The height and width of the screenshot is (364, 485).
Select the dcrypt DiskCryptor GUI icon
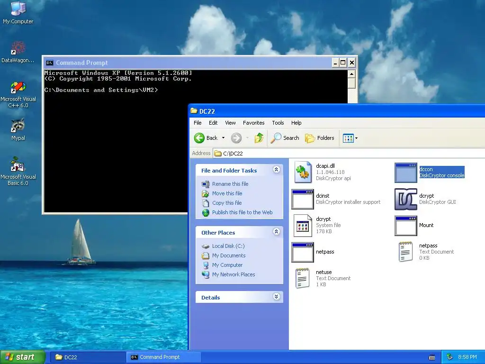tap(406, 199)
